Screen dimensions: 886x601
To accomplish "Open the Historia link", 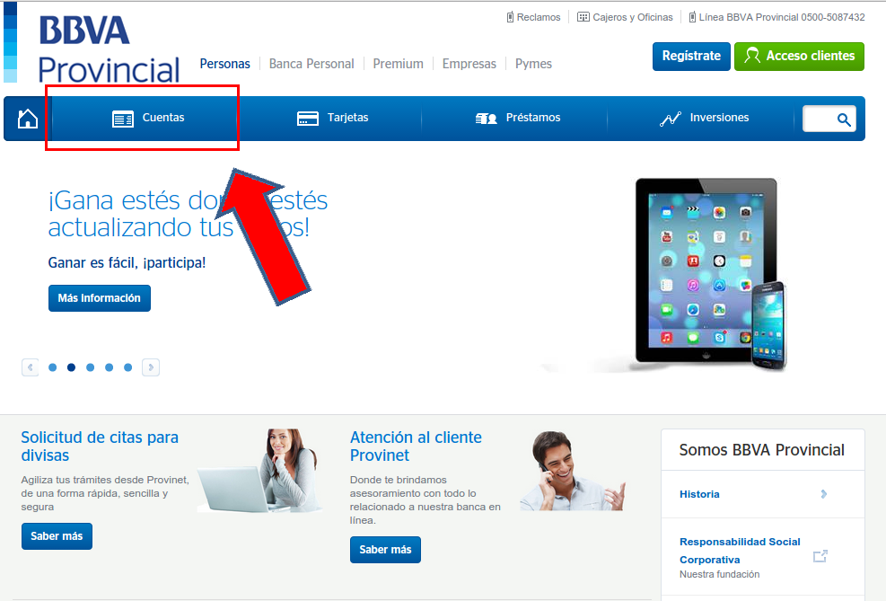I will point(699,494).
